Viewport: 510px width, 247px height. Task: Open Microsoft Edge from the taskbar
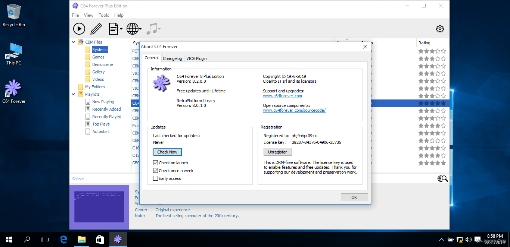(x=63, y=240)
